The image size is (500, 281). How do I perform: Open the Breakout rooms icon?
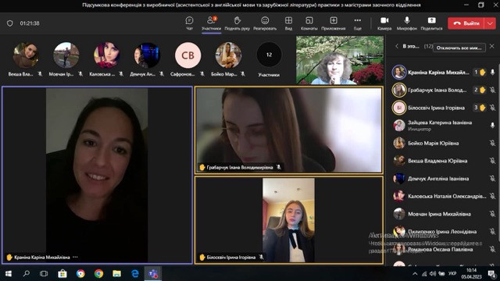coord(309,21)
